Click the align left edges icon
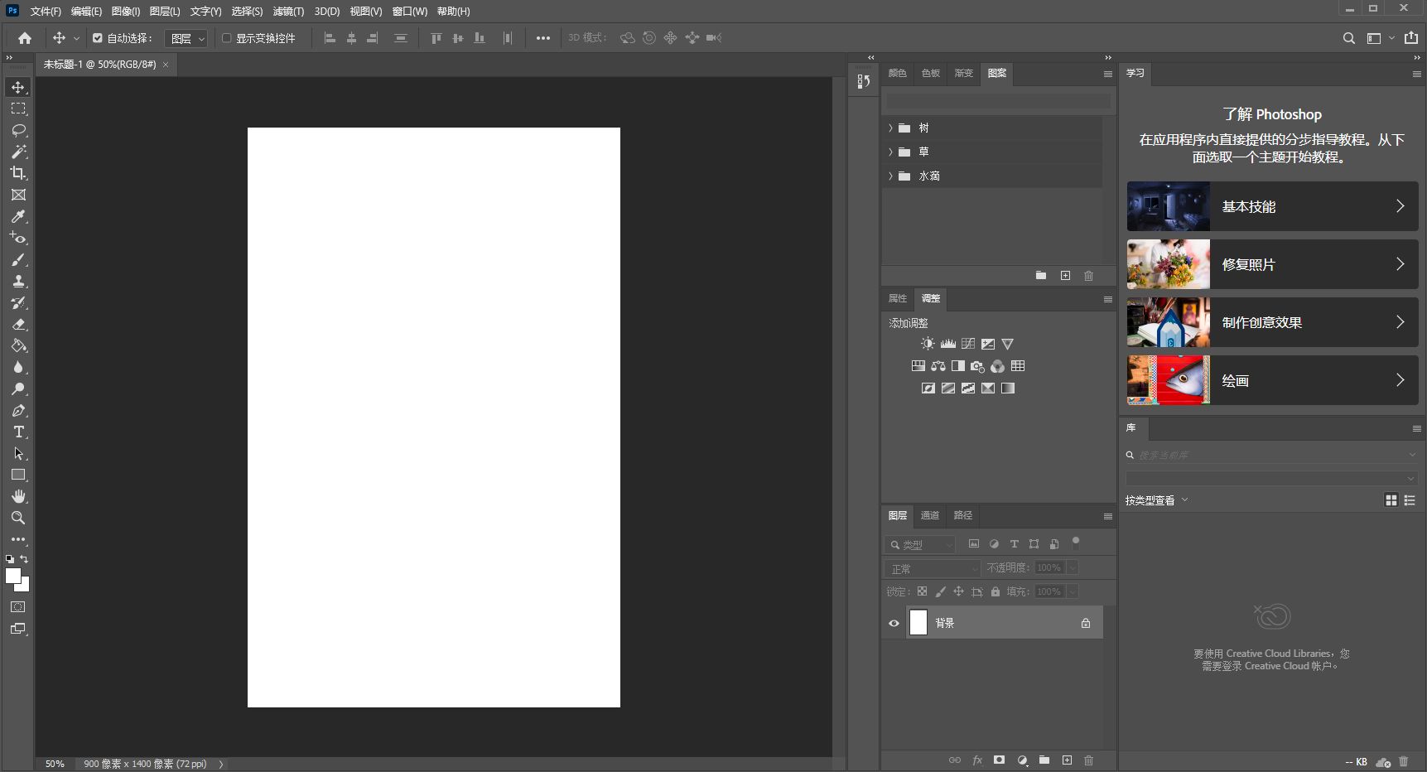The height and width of the screenshot is (772, 1427). (330, 38)
